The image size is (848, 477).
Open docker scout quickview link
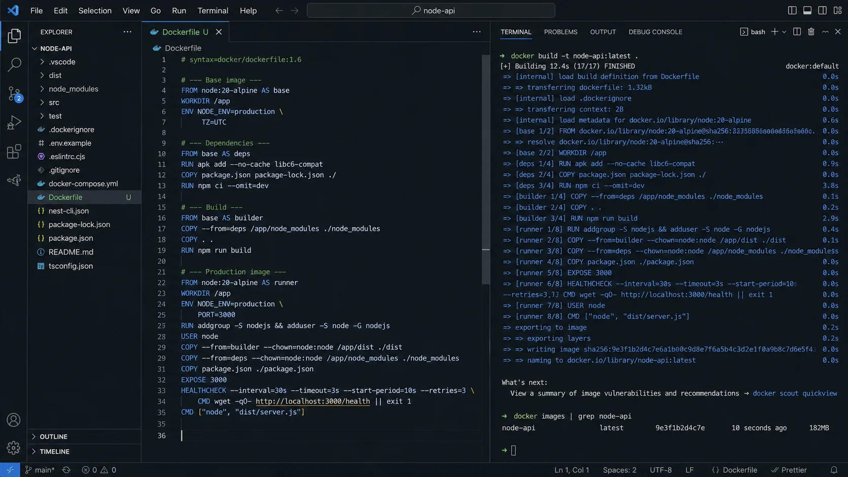[795, 393]
